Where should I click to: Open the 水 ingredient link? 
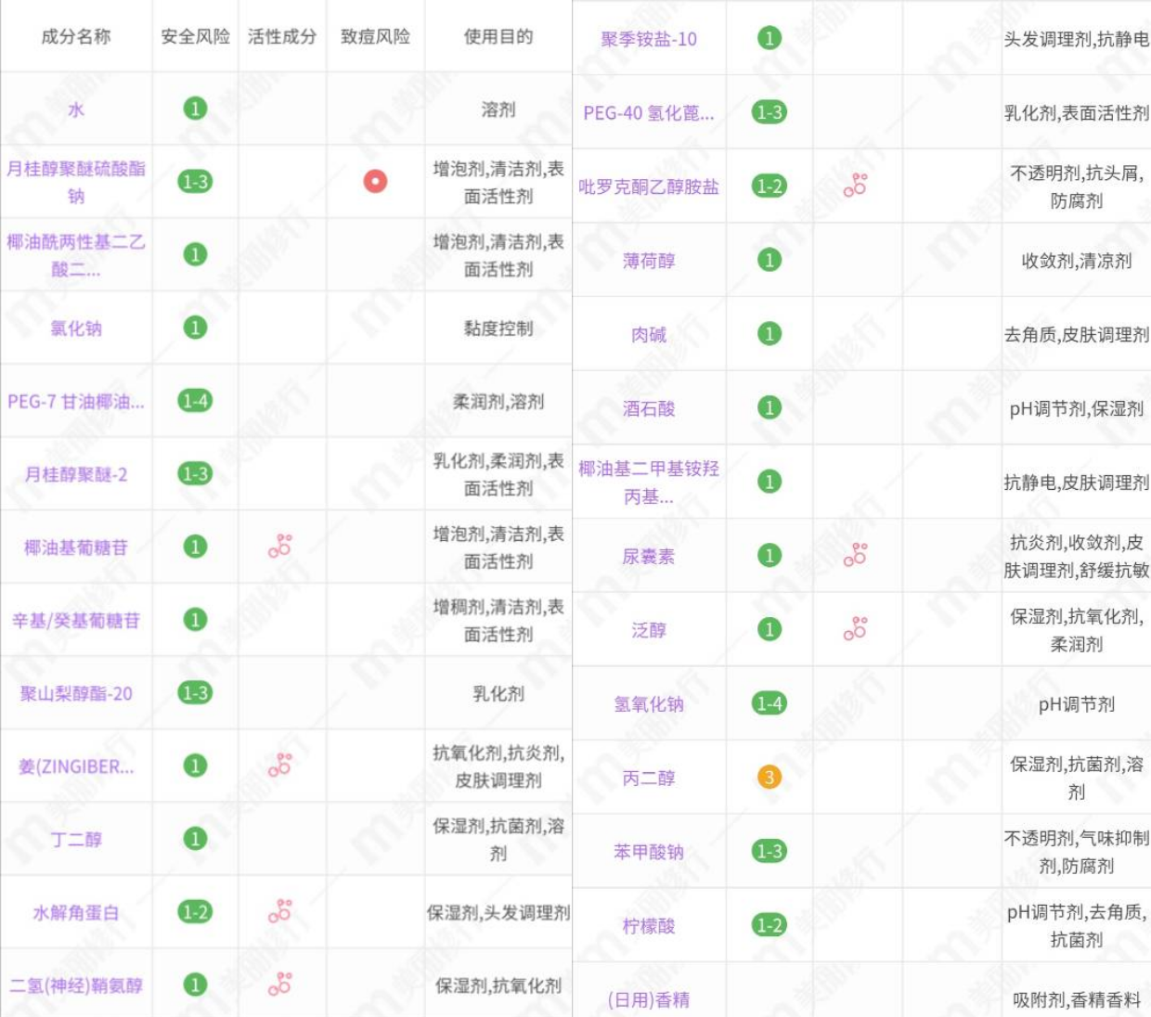(x=76, y=109)
